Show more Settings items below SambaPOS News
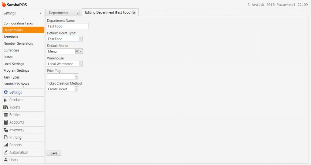The height and width of the screenshot is (165, 311). 23,87
